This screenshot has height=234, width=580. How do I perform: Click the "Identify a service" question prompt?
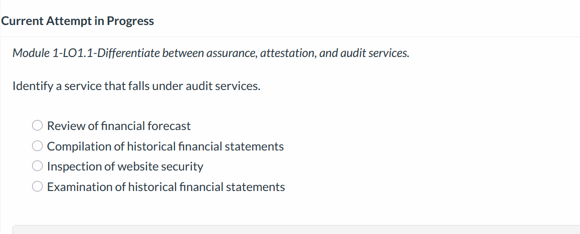(136, 86)
